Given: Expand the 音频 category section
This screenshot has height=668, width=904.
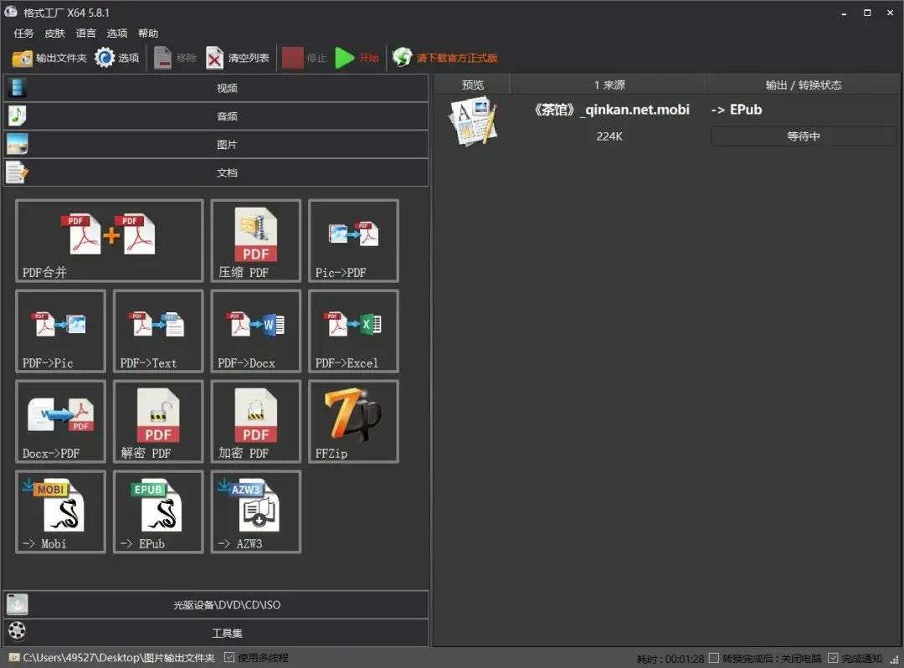Looking at the screenshot, I should coord(215,116).
